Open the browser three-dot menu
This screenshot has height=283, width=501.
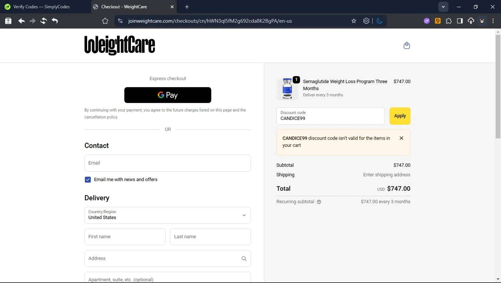tap(493, 21)
